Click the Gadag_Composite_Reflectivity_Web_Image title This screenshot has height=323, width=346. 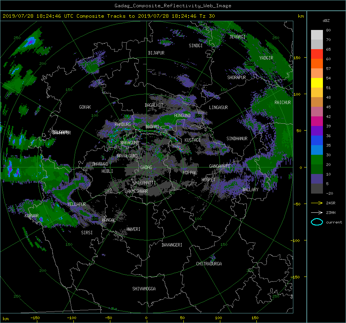173,6
